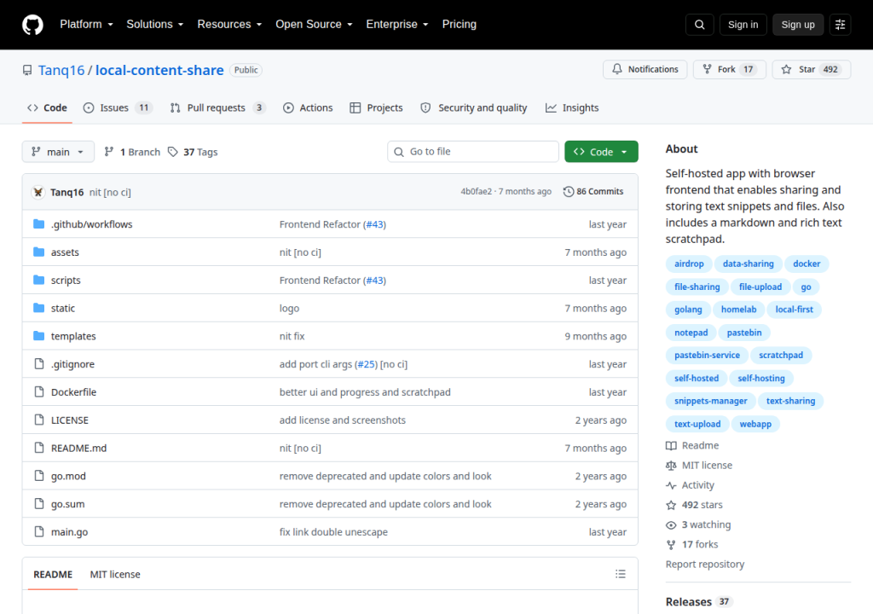
Task: Click the Sign up button
Action: pyautogui.click(x=798, y=25)
